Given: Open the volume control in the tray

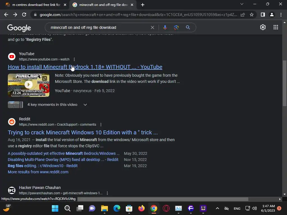Looking at the screenshot, I should (x=254, y=208).
